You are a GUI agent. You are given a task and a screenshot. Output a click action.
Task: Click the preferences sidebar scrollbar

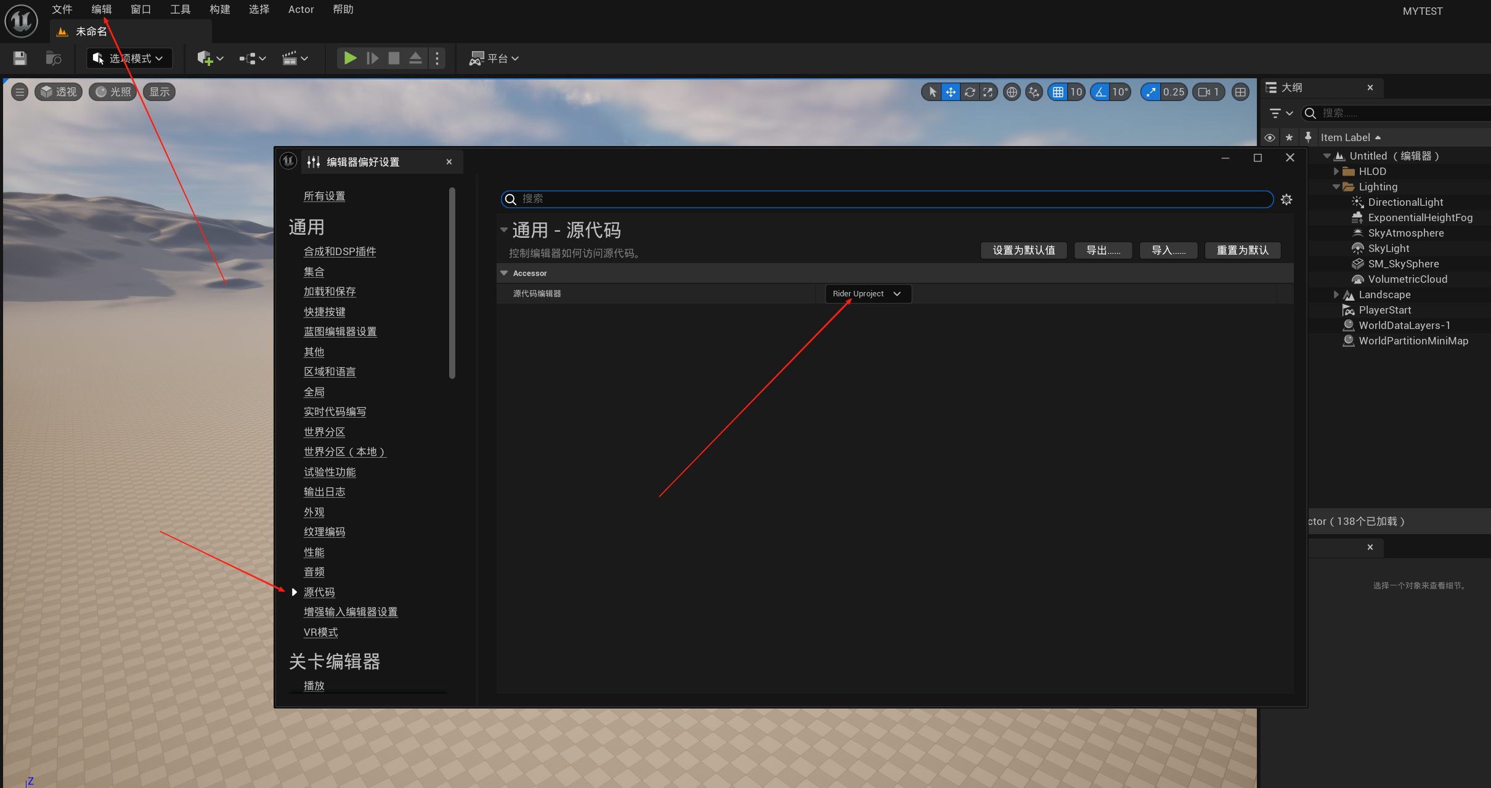(453, 283)
